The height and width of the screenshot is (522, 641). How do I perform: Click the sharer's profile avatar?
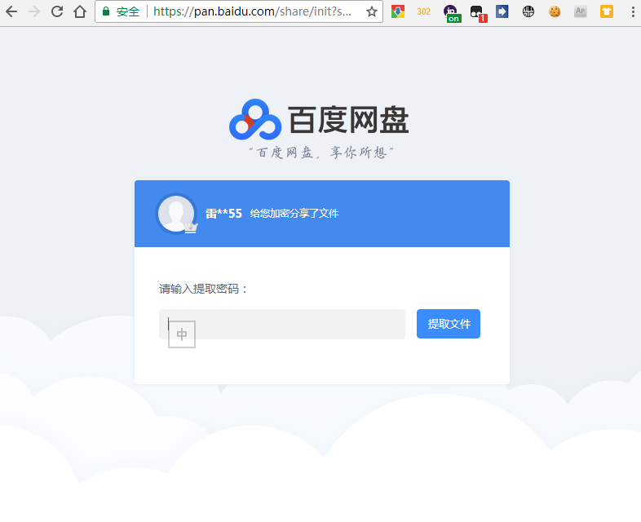[176, 214]
